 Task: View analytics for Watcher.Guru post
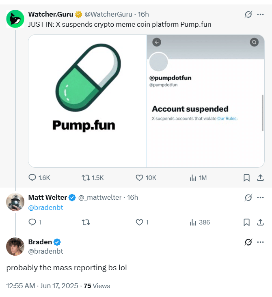click(193, 177)
